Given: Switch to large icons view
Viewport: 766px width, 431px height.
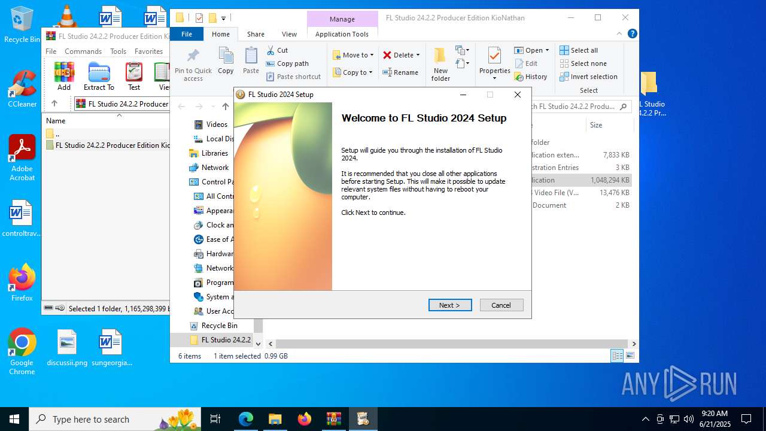Looking at the screenshot, I should pyautogui.click(x=630, y=356).
